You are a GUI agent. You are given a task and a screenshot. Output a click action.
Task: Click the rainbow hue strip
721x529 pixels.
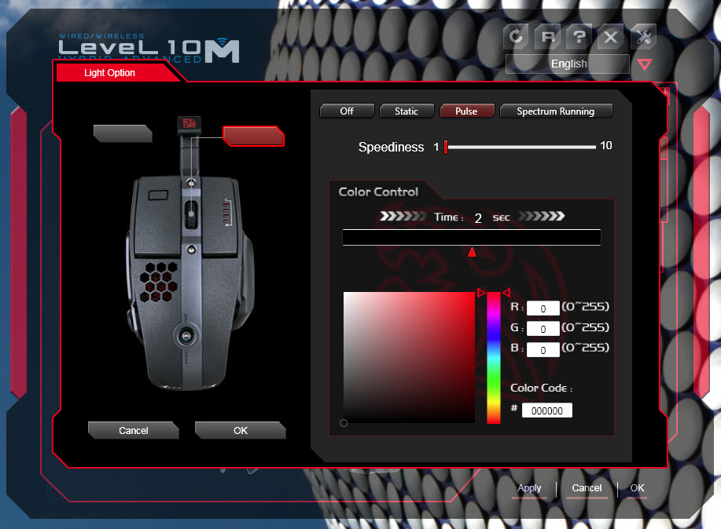494,357
